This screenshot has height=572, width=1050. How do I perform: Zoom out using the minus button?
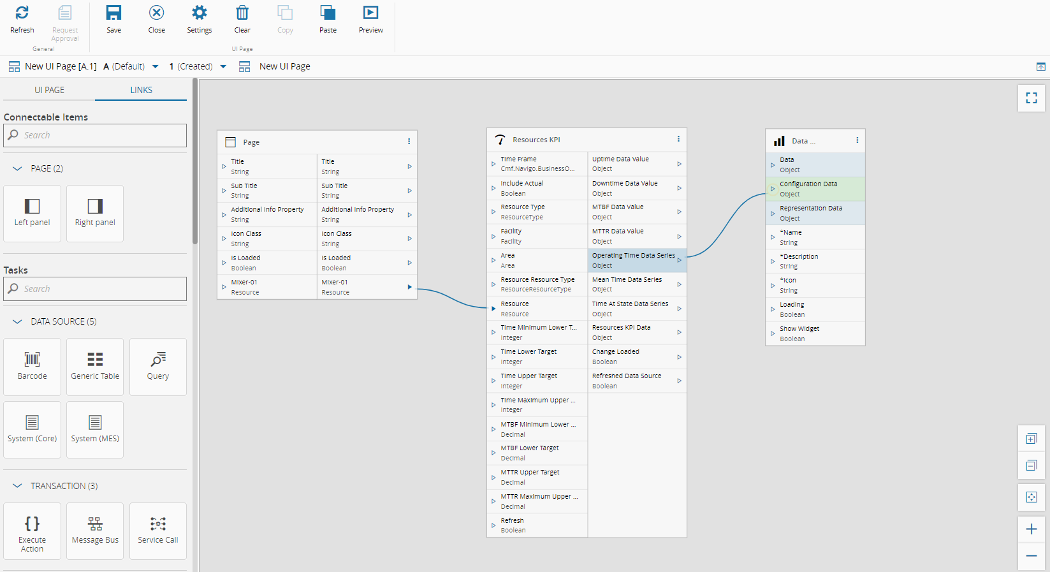click(x=1031, y=555)
